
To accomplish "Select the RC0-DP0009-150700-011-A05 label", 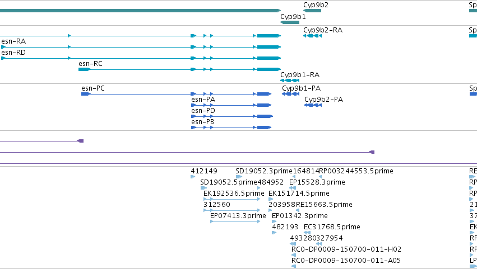I will tap(346, 261).
